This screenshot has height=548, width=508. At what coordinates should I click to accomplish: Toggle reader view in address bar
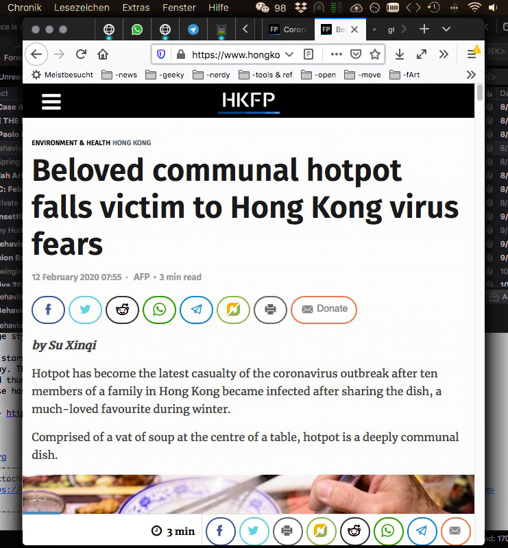[309, 54]
